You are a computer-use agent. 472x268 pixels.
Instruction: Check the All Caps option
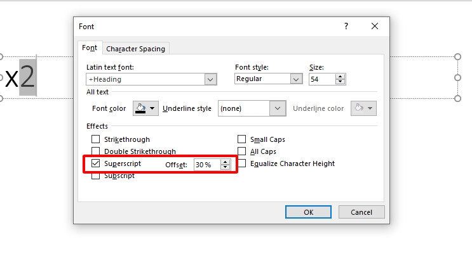(242, 151)
